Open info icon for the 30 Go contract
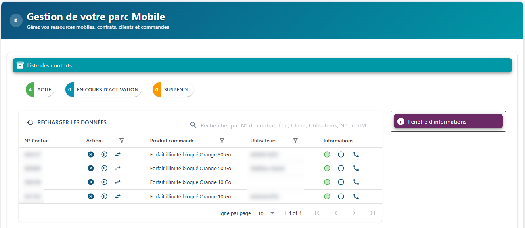This screenshot has width=525, height=228. [x=341, y=154]
